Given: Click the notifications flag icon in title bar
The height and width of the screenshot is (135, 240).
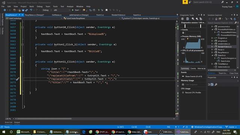Looking at the screenshot, I should [185, 2].
